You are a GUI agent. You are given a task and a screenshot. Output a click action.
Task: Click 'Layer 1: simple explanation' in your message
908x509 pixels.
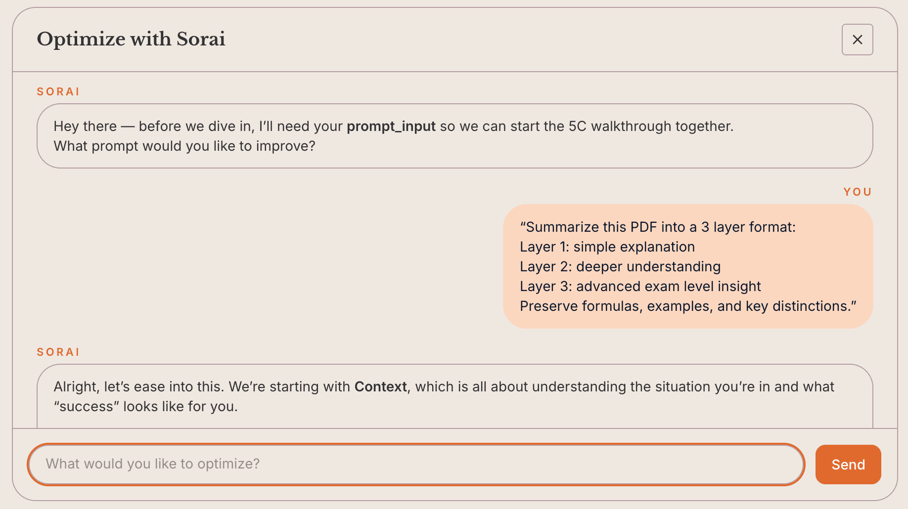tap(607, 247)
